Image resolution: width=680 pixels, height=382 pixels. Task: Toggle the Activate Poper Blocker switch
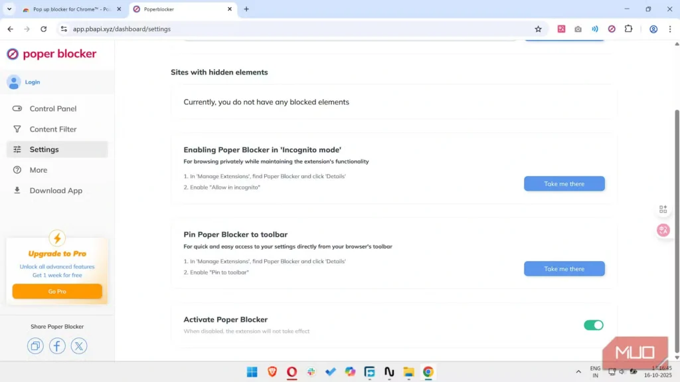[x=593, y=325]
